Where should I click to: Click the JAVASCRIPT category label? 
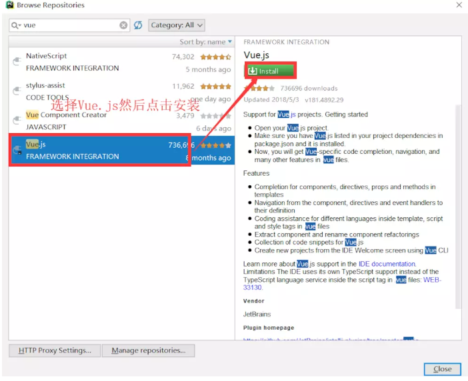click(46, 127)
